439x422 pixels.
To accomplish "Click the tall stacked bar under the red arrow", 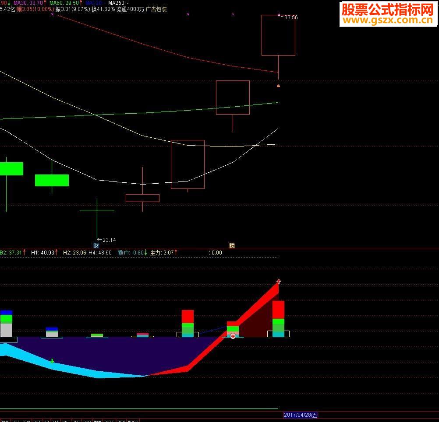I will click(278, 319).
